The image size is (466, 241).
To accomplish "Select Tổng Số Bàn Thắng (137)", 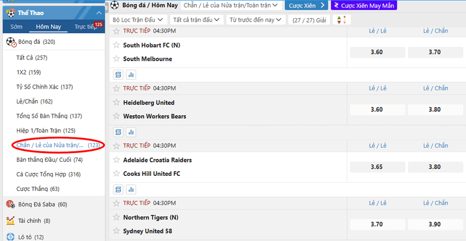I will (49, 116).
